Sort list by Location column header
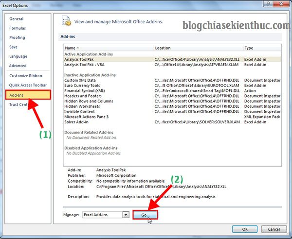 coord(199,48)
